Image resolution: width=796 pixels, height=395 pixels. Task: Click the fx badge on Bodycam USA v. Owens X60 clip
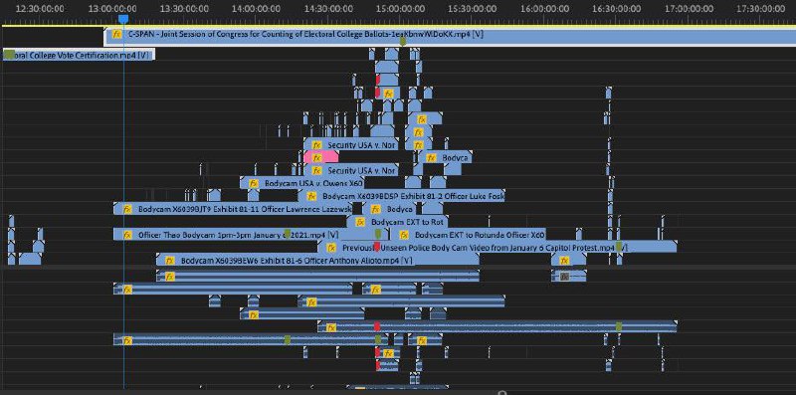(x=254, y=183)
